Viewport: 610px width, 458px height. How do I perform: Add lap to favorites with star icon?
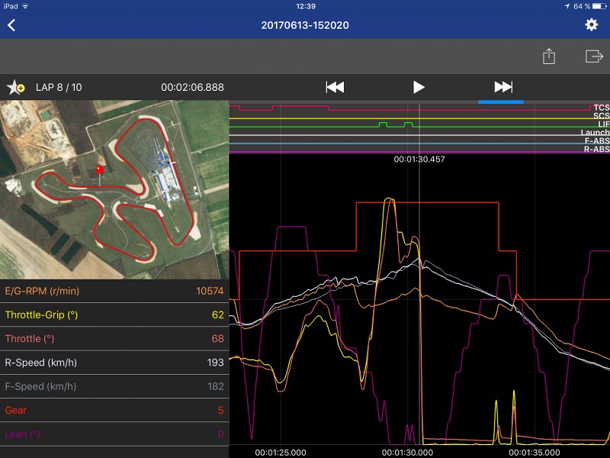(x=15, y=87)
